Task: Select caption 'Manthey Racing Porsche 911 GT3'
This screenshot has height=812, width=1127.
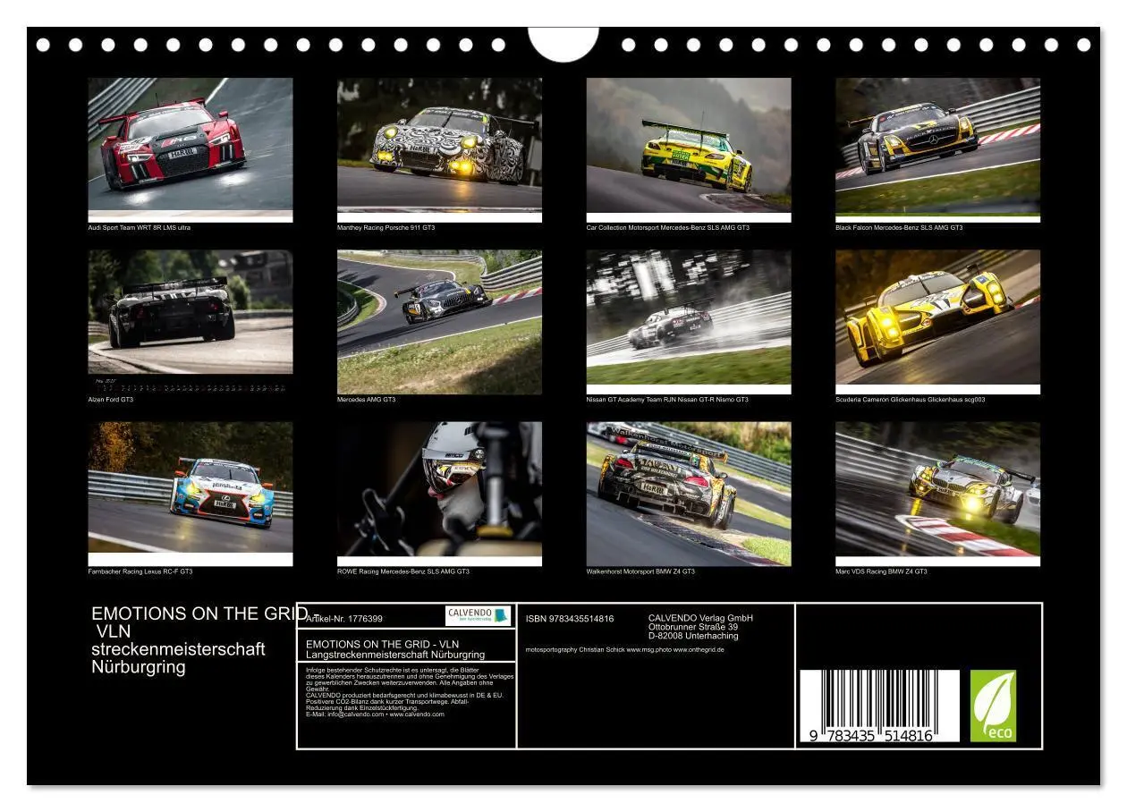Action: pyautogui.click(x=386, y=228)
